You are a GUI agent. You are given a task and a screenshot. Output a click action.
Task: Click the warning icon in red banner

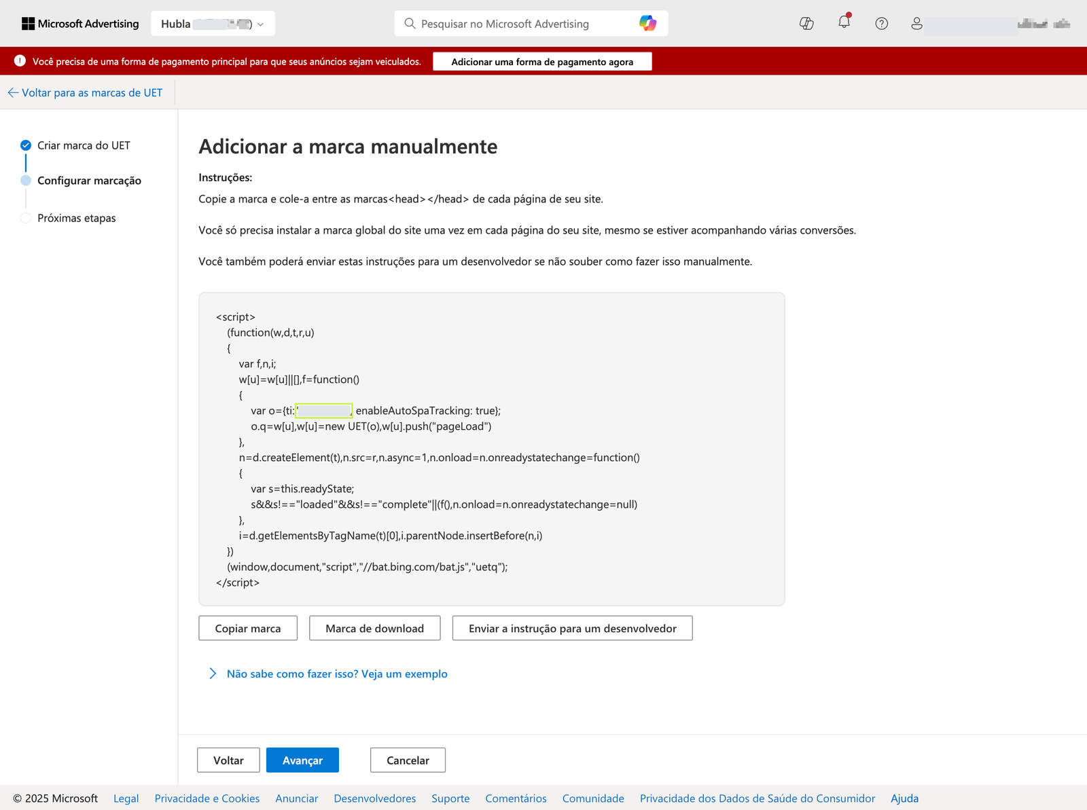pos(20,61)
